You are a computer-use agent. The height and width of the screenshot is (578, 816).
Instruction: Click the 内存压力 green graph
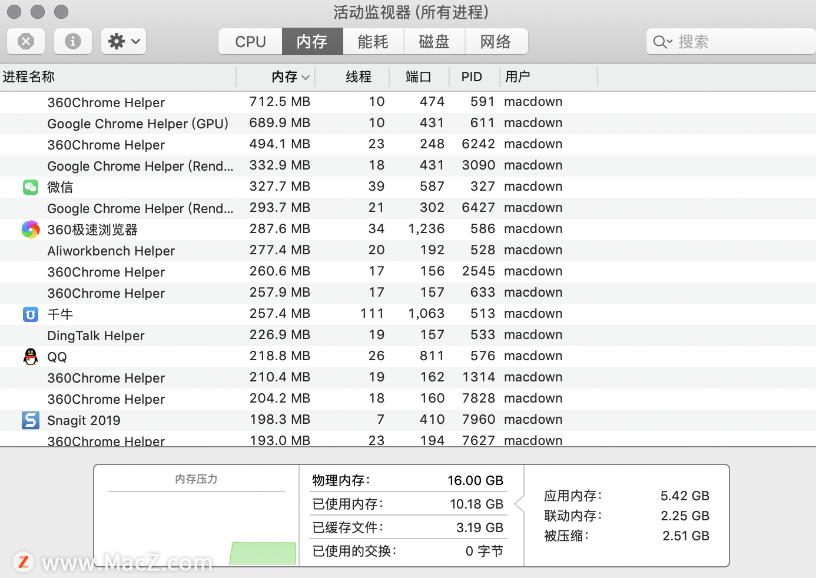tap(263, 553)
